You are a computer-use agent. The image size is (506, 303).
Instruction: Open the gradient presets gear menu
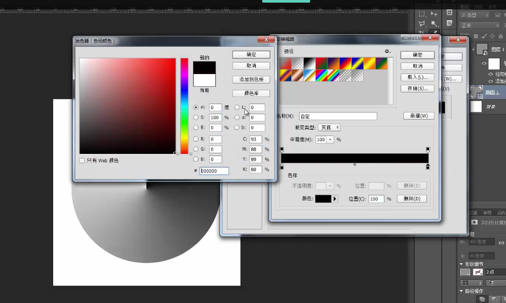click(388, 51)
